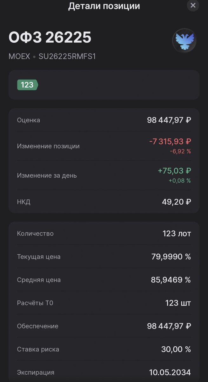The image size is (208, 382).
Task: Click the Обеспечение collateral value
Action: pyautogui.click(x=168, y=326)
